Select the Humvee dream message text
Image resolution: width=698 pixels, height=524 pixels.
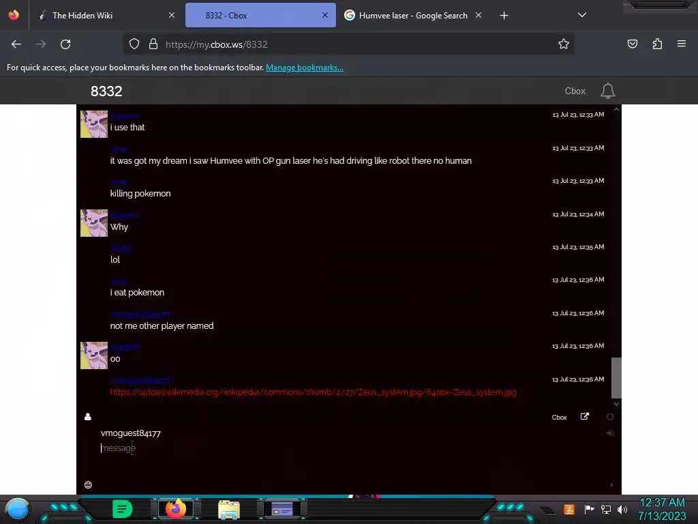click(290, 160)
